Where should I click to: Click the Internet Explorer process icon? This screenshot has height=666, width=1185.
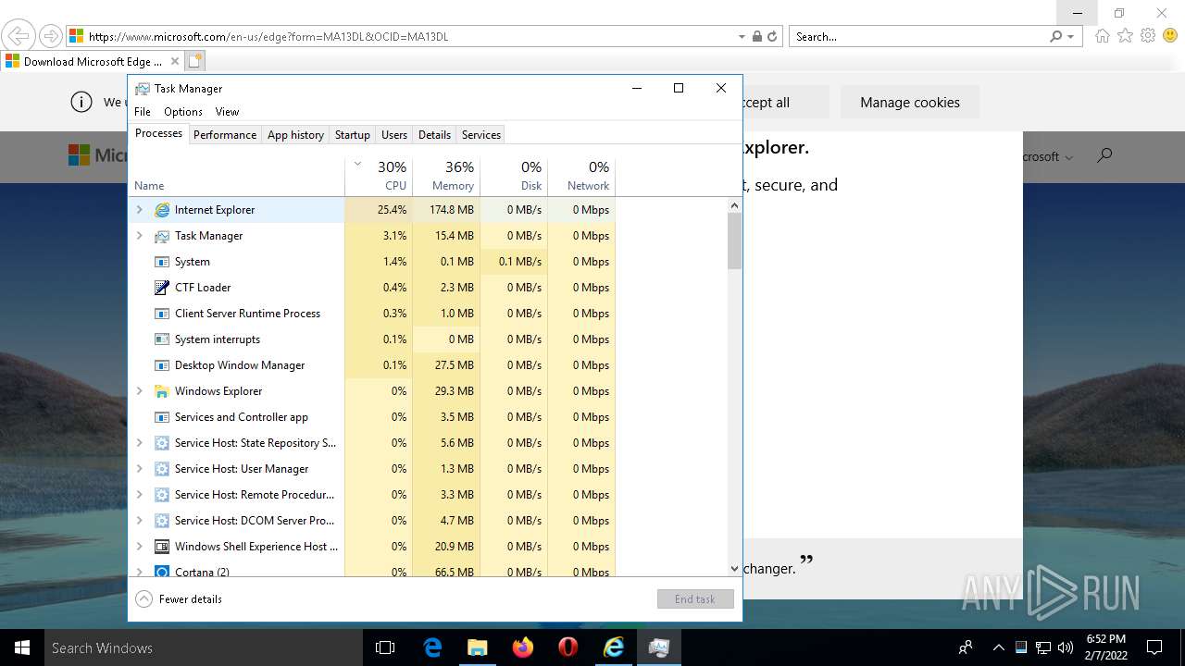click(162, 210)
